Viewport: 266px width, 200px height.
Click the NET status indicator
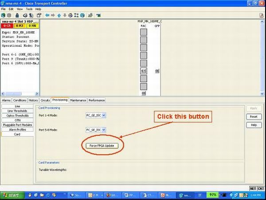[x=253, y=188]
